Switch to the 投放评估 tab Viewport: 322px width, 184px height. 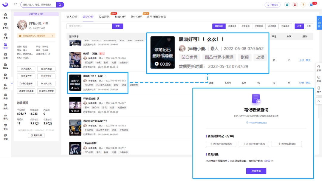[104, 17]
